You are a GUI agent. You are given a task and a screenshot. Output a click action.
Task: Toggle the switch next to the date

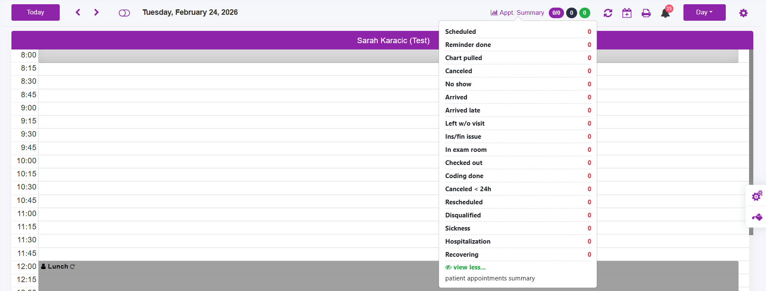[x=124, y=13]
